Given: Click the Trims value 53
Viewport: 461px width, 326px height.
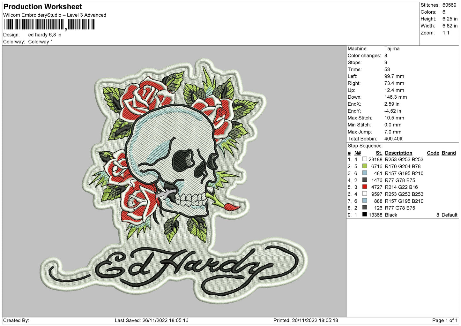Looking at the screenshot, I should [x=387, y=69].
